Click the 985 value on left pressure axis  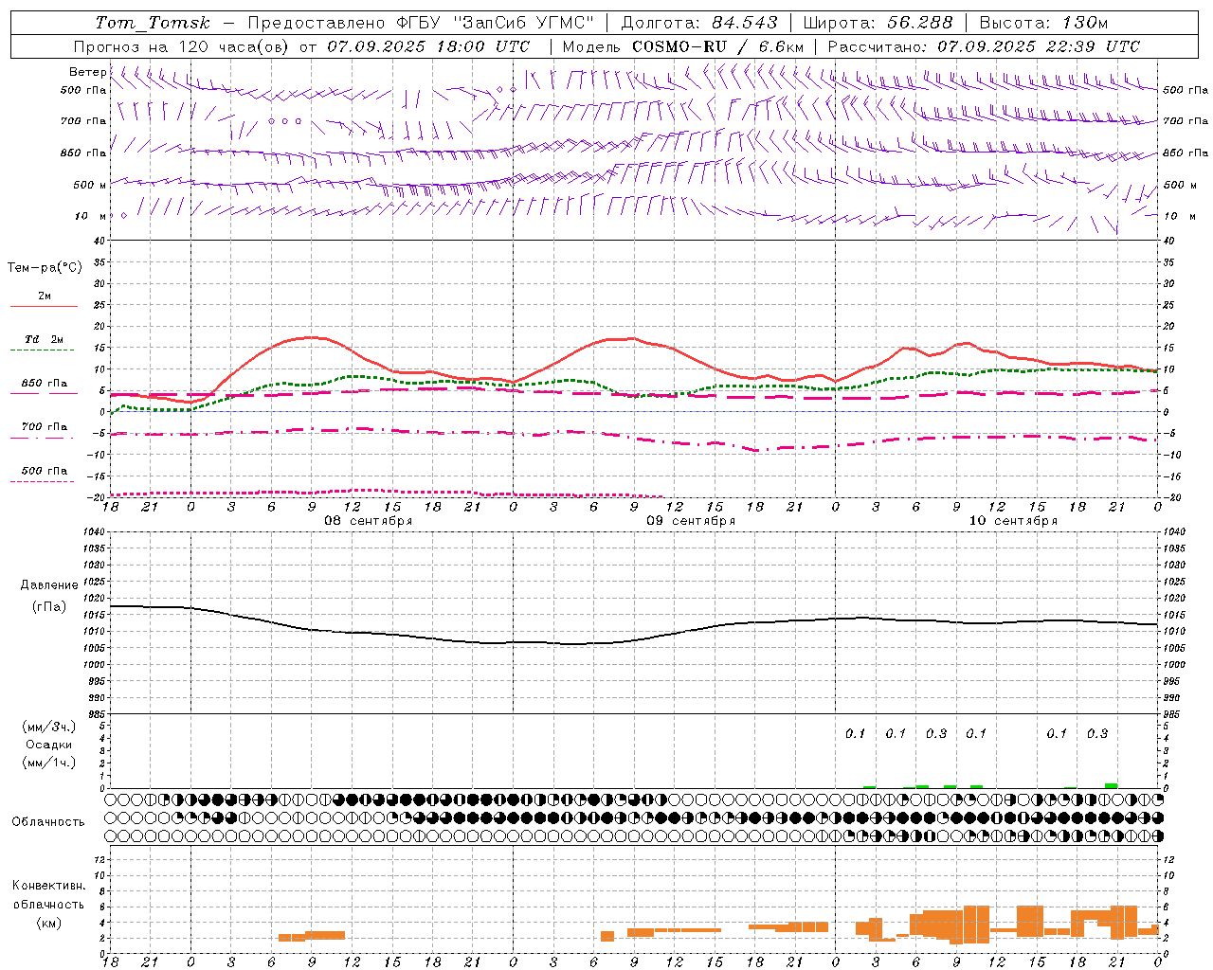pos(95,714)
